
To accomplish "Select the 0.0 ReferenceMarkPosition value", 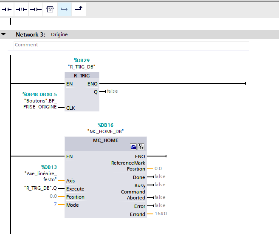I will pyautogui.click(x=158, y=168).
